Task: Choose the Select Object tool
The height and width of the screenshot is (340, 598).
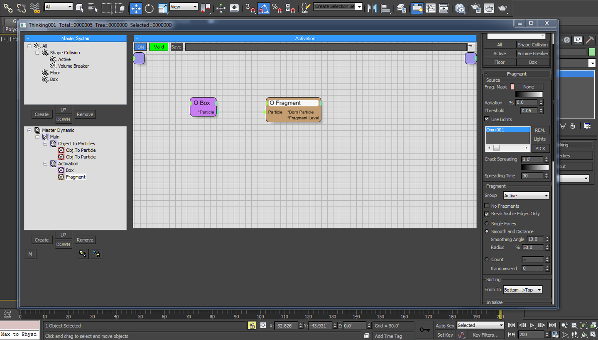Action: (80, 7)
